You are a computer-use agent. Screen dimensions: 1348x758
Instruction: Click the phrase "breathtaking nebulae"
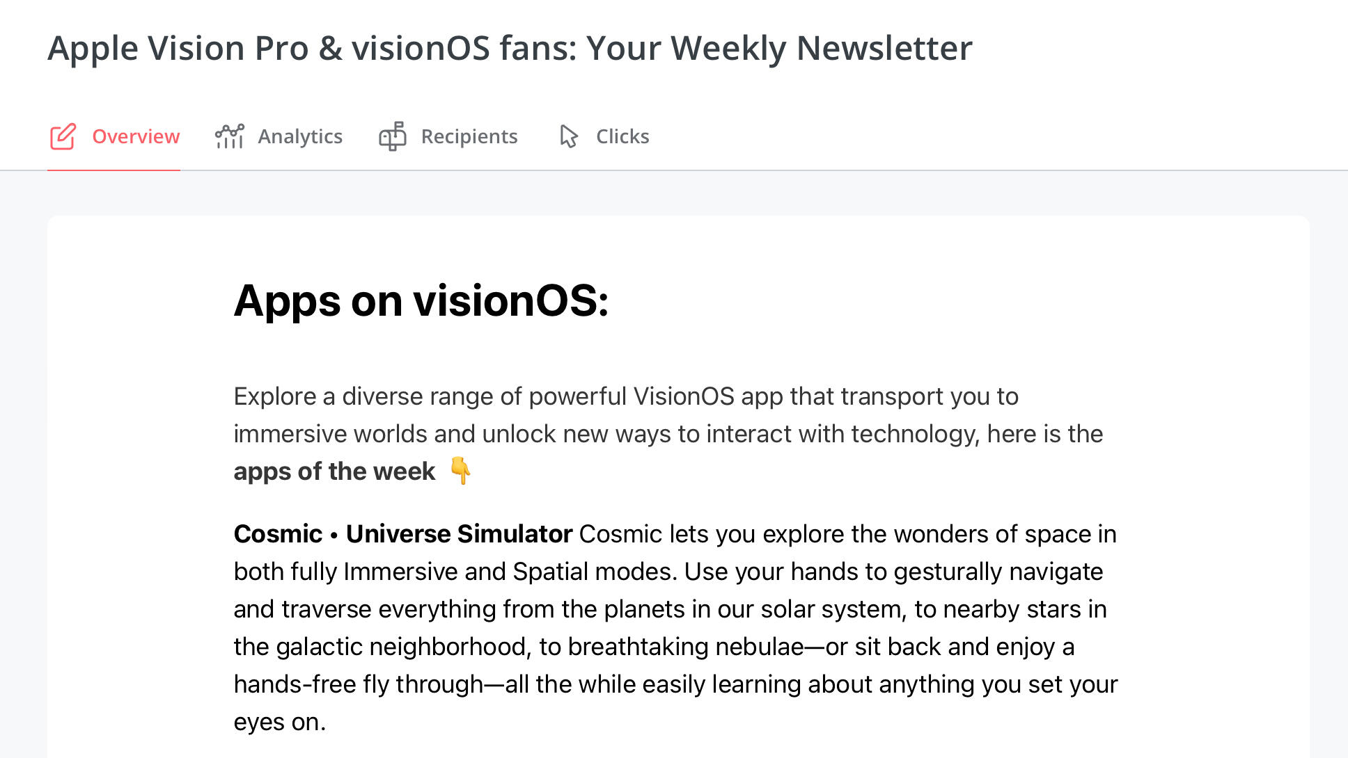686,647
